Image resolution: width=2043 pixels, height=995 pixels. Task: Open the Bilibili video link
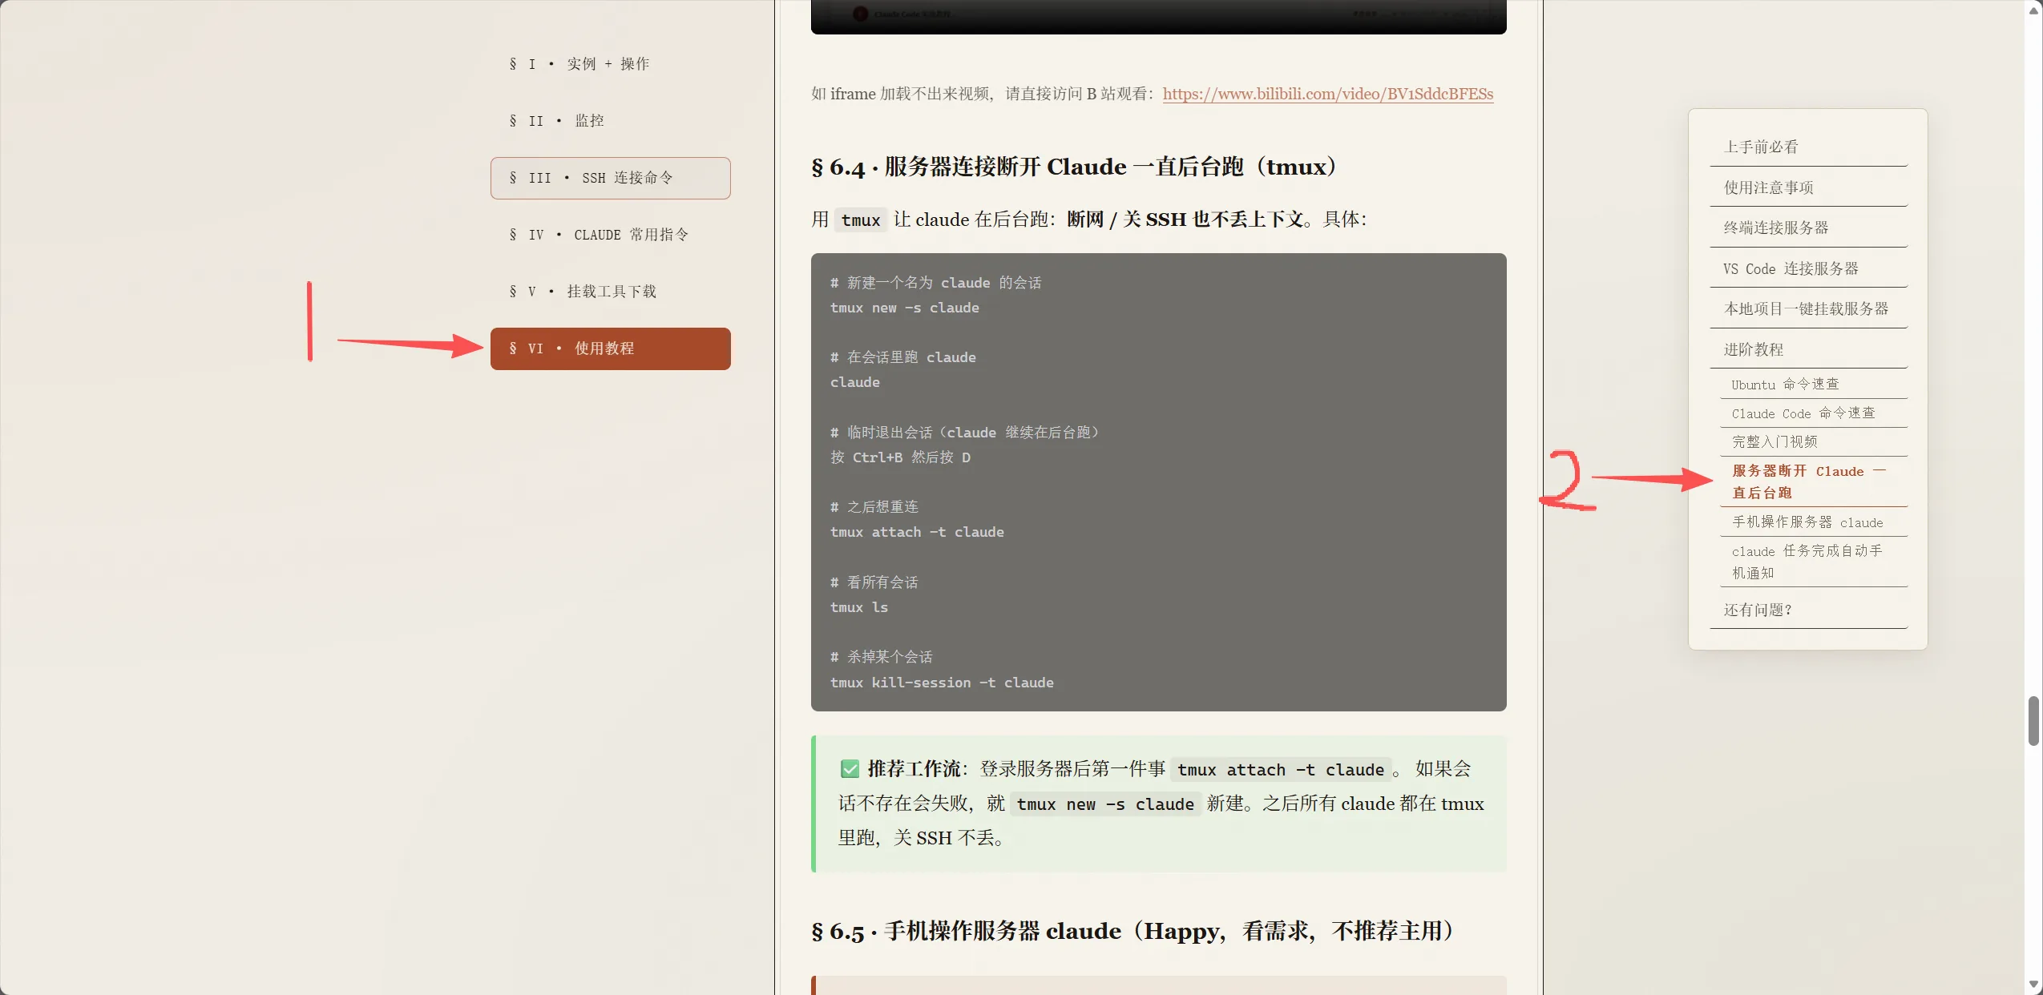pos(1327,94)
